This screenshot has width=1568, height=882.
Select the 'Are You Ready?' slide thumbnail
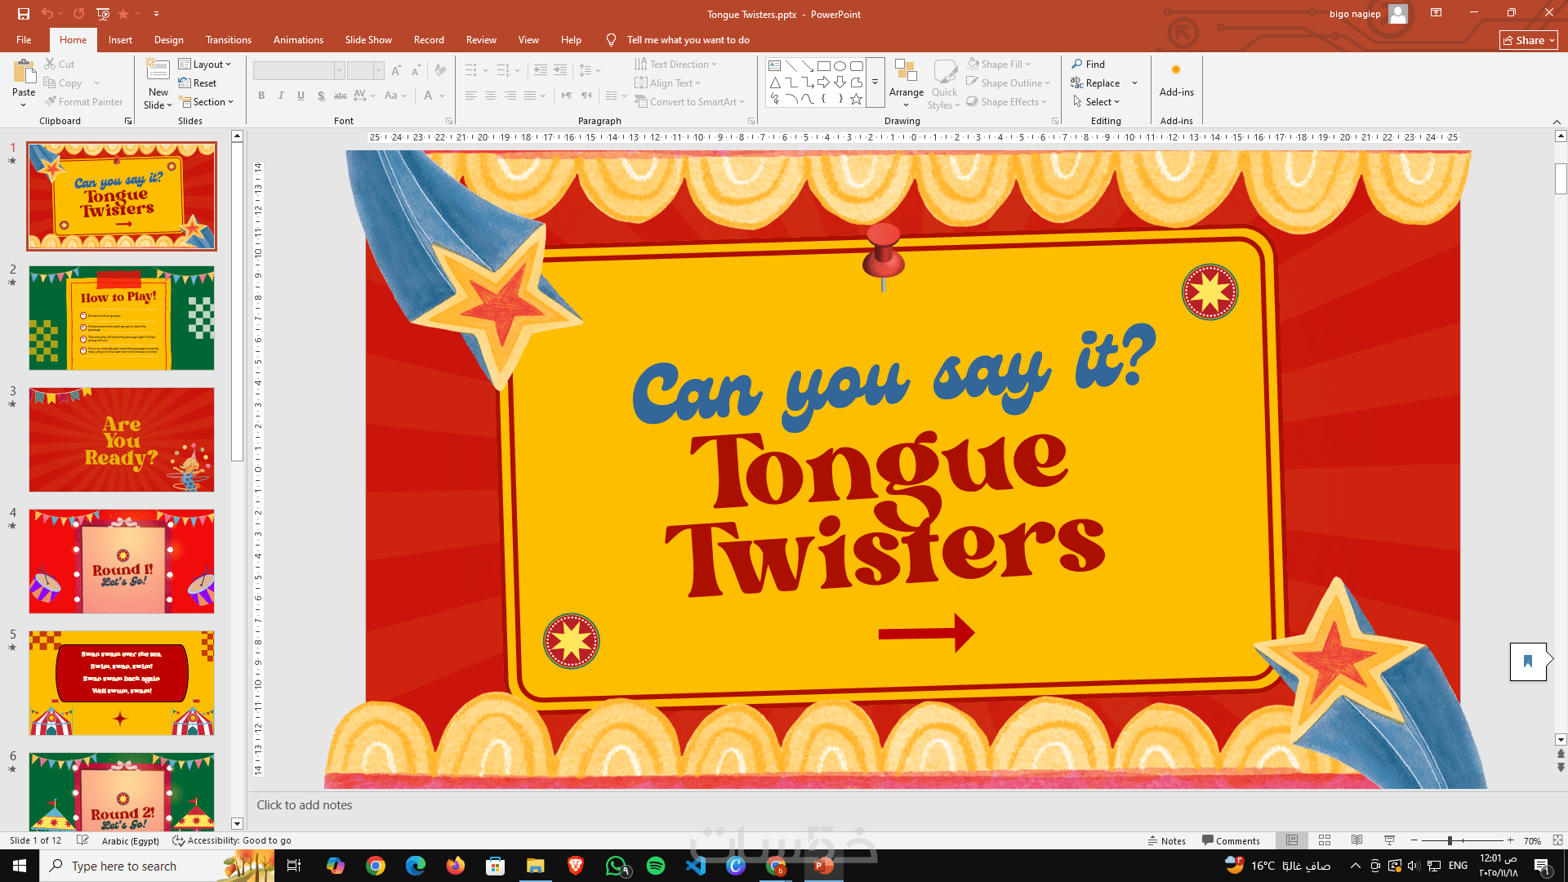(122, 439)
